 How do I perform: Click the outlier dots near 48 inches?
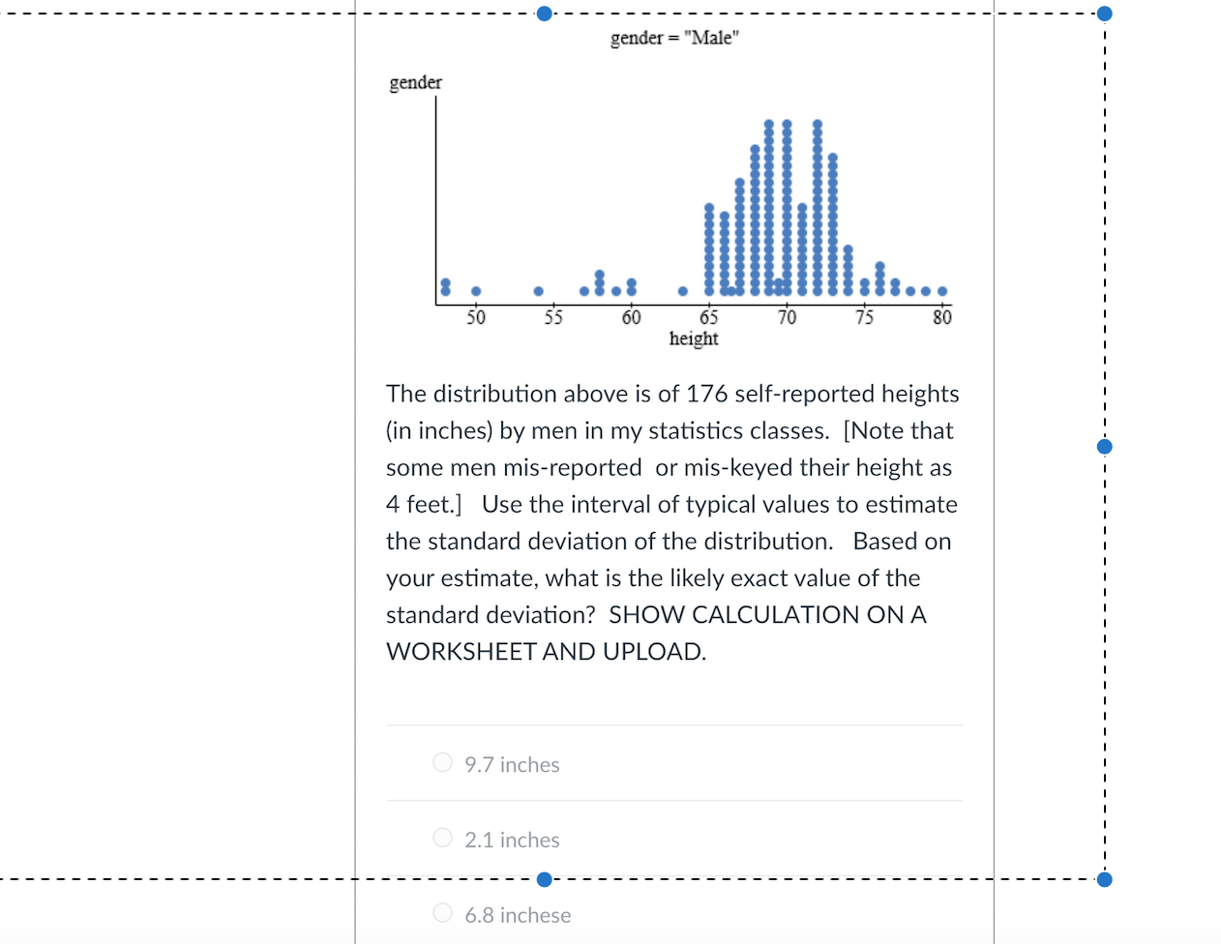[x=445, y=287]
